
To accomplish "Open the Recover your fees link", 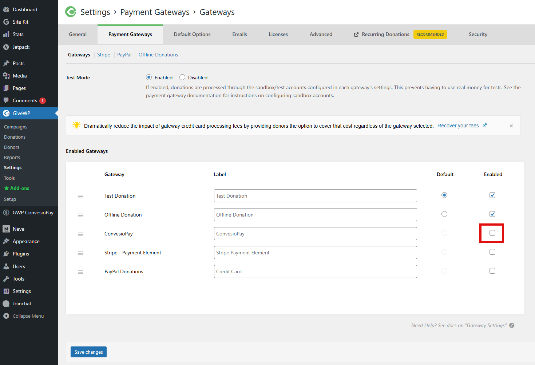I will pos(458,126).
